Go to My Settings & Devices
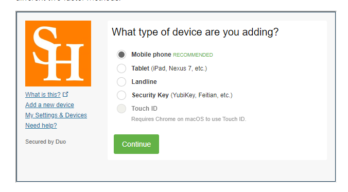 (56, 115)
